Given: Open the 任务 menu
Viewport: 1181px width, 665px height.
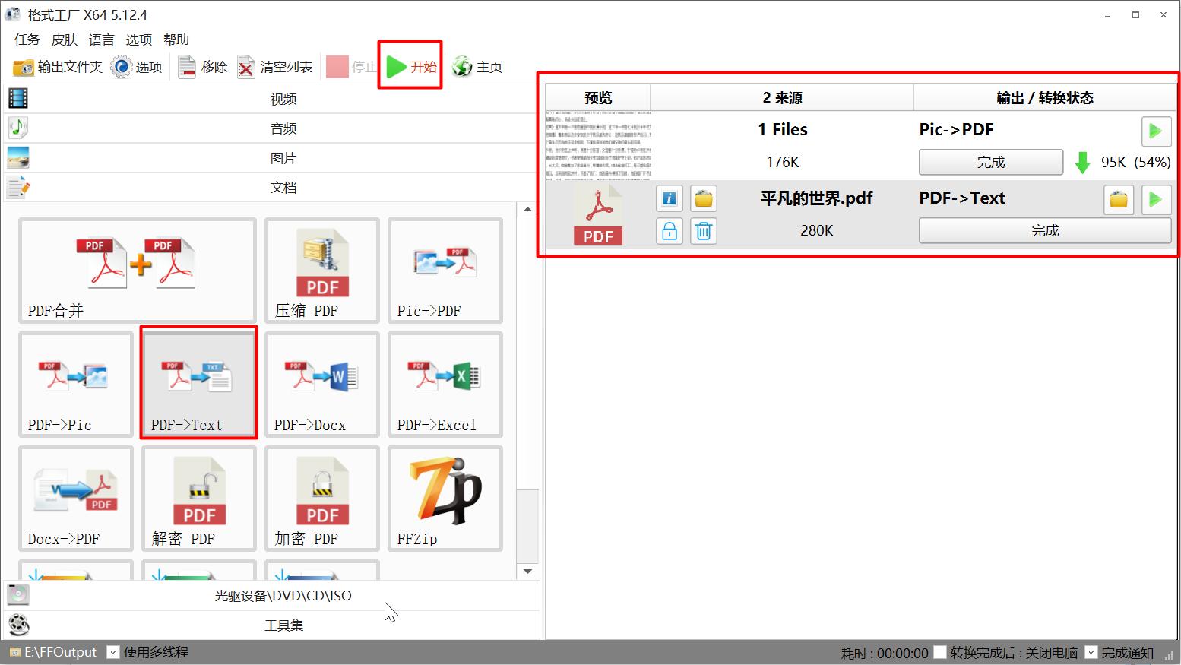Looking at the screenshot, I should [x=26, y=40].
